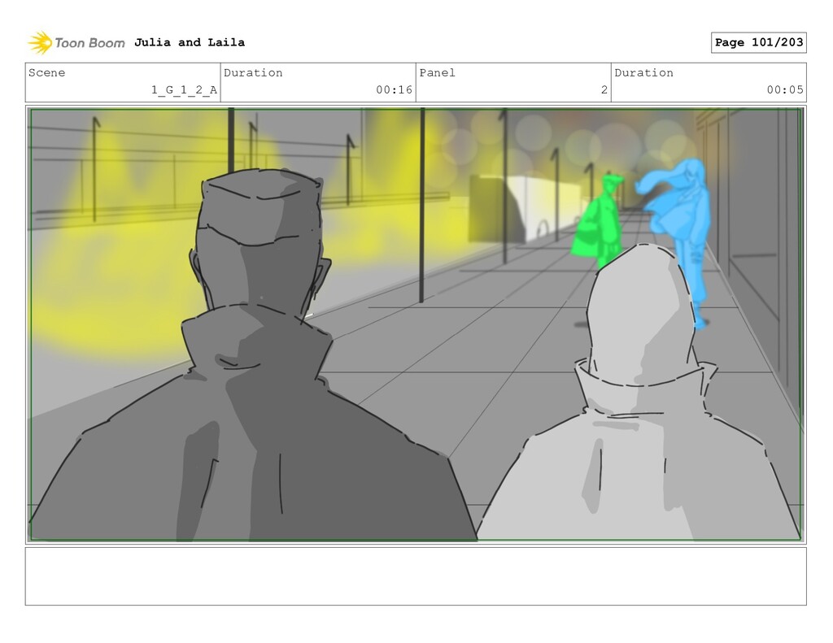Image resolution: width=833 pixels, height=643 pixels.
Task: Click the Toon Boom logo
Action: coord(76,43)
